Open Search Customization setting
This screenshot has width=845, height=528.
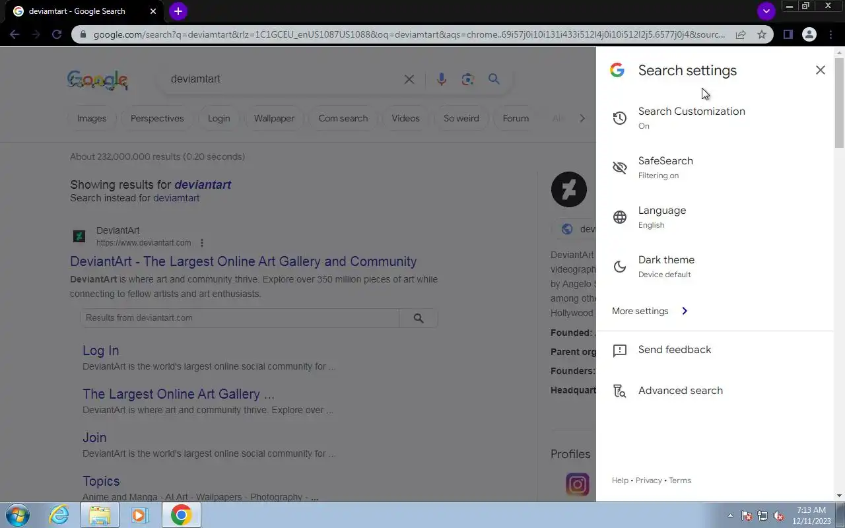coord(715,118)
